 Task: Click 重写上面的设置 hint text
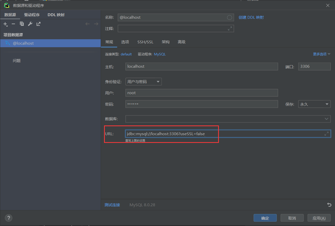[x=135, y=141]
